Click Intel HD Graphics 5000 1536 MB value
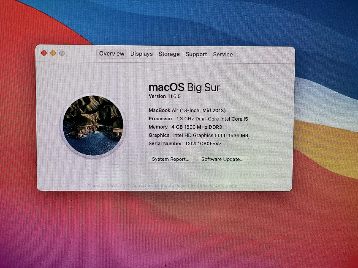Image resolution: width=358 pixels, height=268 pixels. click(211, 135)
